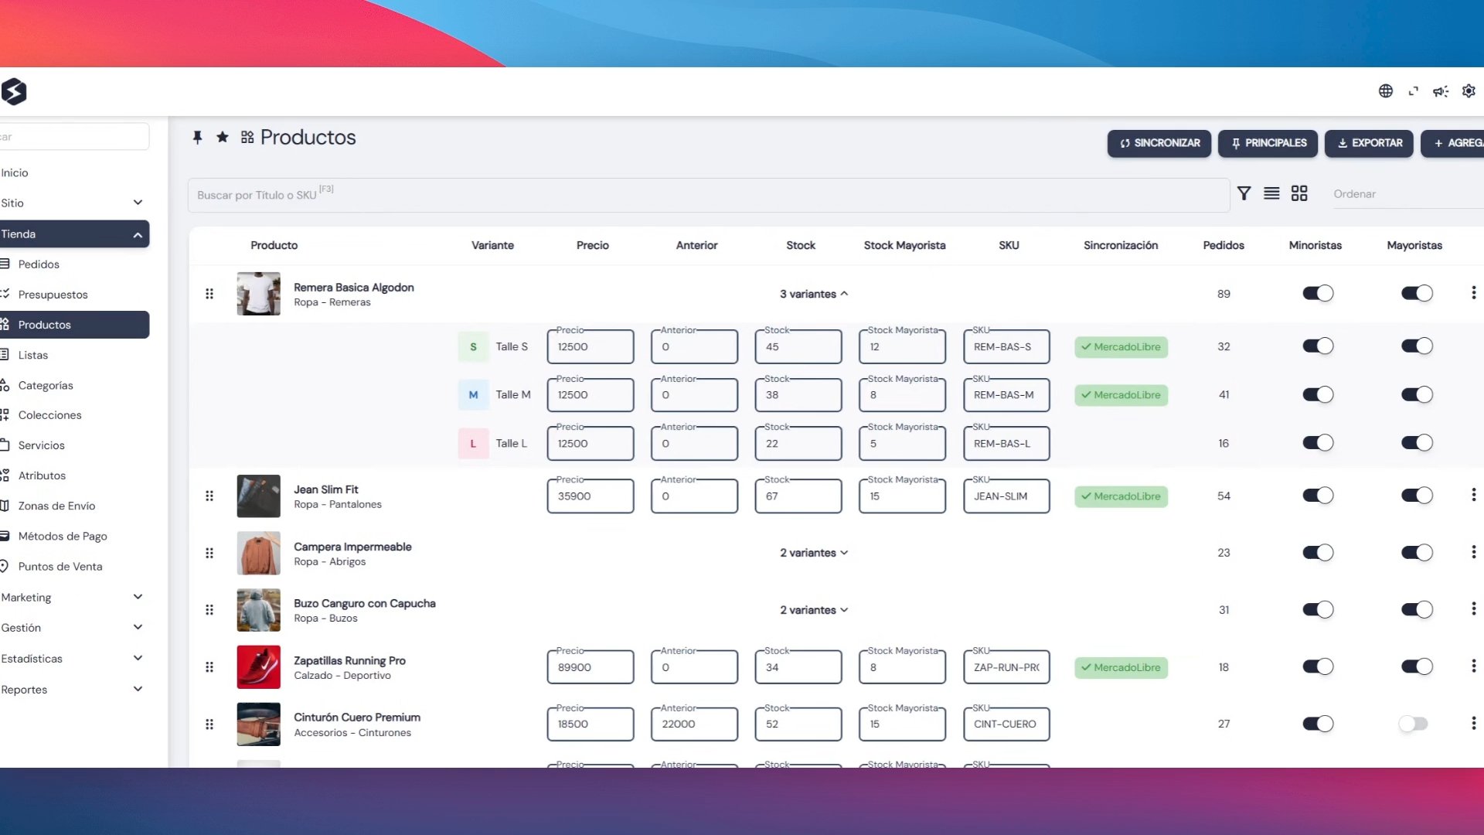Enable Mayoristas toggle for Cinturón Cuero Premium
The height and width of the screenshot is (835, 1484).
click(x=1414, y=724)
